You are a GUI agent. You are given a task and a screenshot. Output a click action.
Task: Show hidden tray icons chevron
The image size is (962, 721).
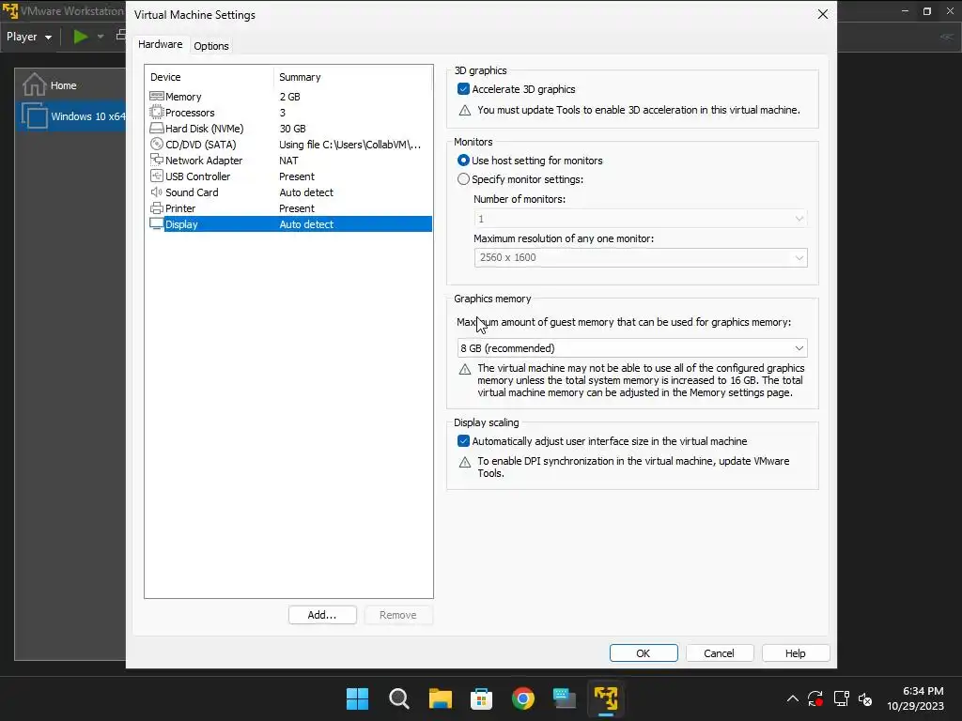coord(793,698)
